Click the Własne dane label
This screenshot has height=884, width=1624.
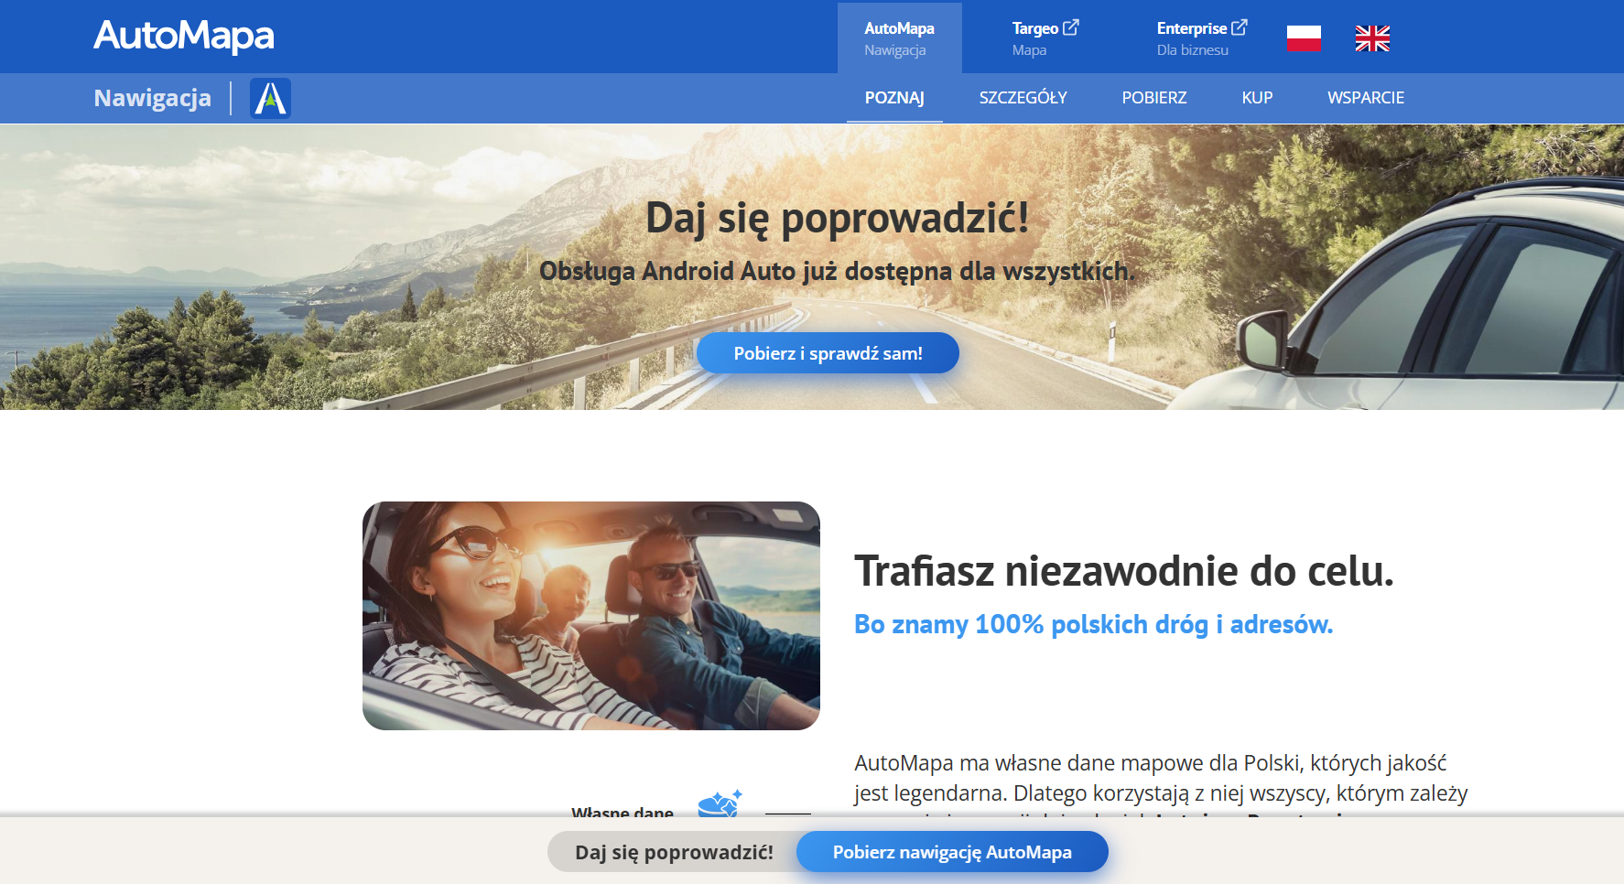point(623,811)
